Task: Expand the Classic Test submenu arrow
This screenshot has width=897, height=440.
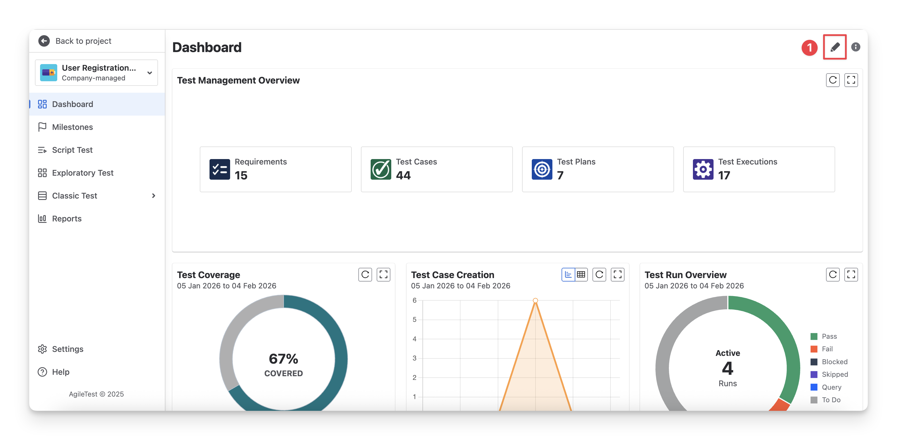Action: (154, 196)
